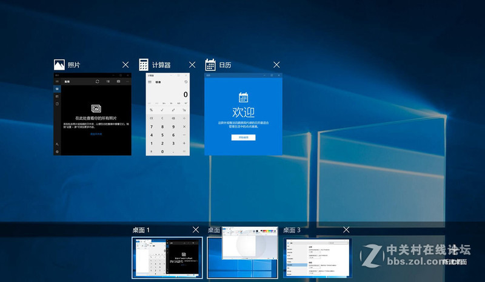The width and height of the screenshot is (485, 282).
Task: Close virtual desktop 桌面 1
Action: pos(196,230)
